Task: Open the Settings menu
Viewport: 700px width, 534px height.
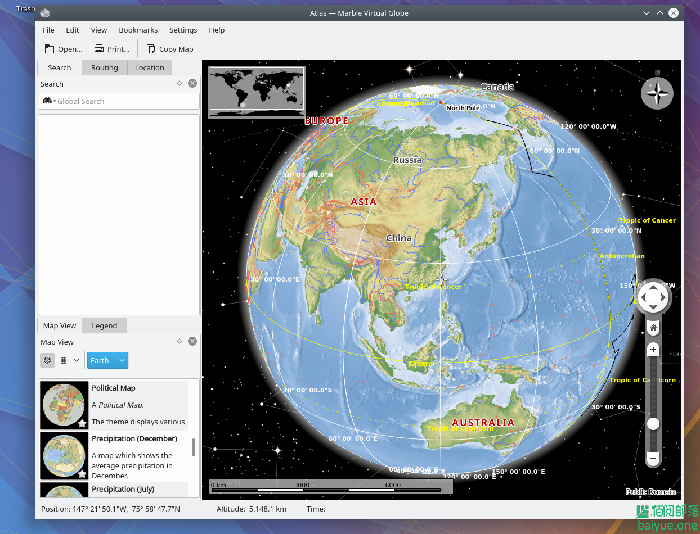Action: tap(183, 30)
